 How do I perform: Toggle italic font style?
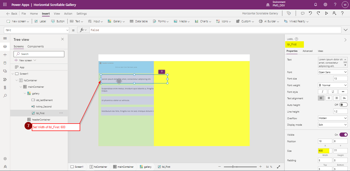(x=323, y=92)
